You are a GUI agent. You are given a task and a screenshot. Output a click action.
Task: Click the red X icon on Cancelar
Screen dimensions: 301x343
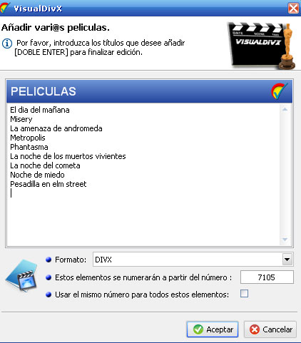click(x=255, y=329)
